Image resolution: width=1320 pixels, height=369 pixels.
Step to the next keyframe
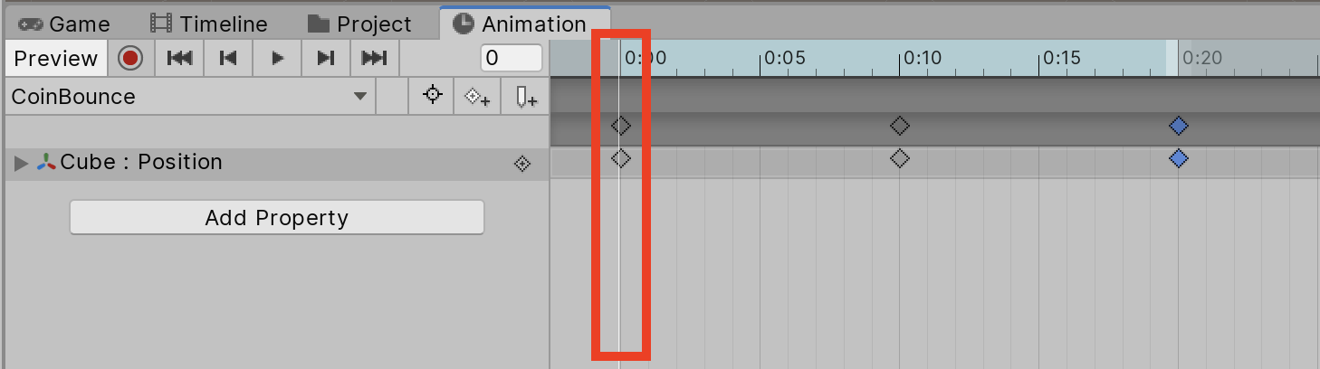(326, 59)
